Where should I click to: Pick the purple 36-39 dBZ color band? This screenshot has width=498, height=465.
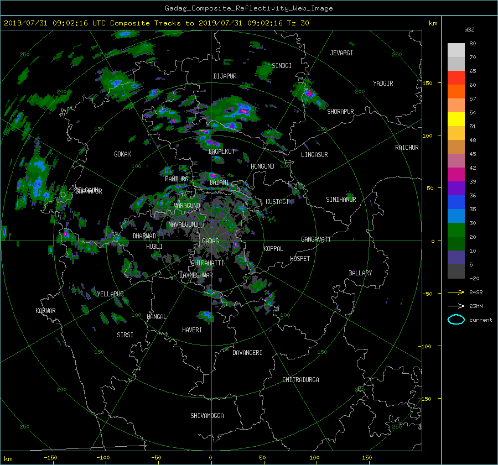click(456, 189)
